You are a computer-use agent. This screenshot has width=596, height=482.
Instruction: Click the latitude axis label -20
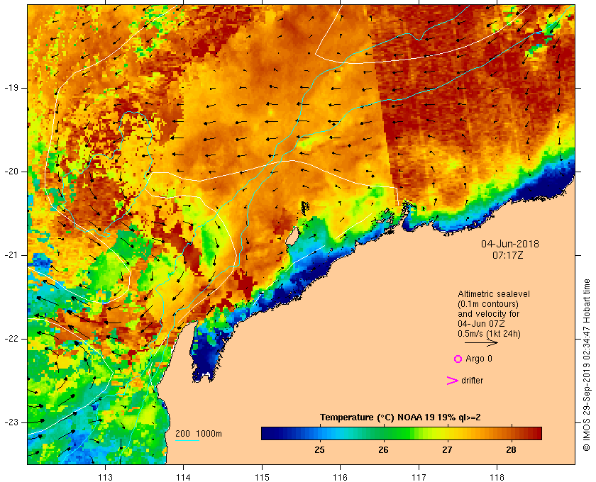11,172
